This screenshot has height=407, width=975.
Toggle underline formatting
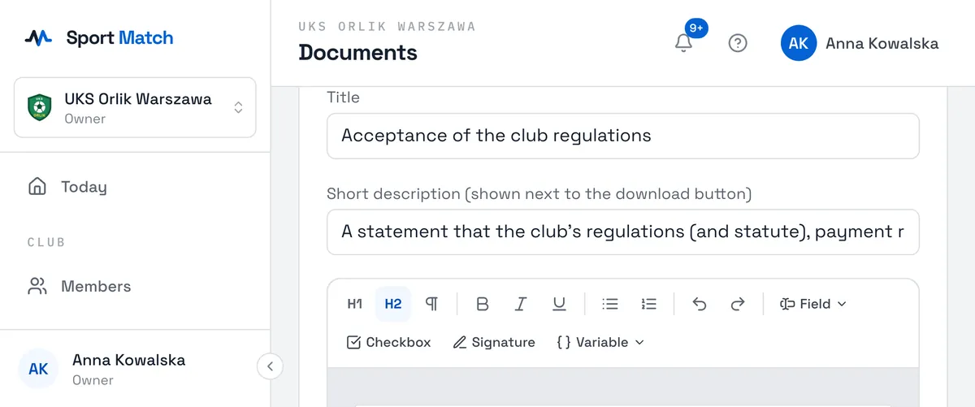click(559, 304)
